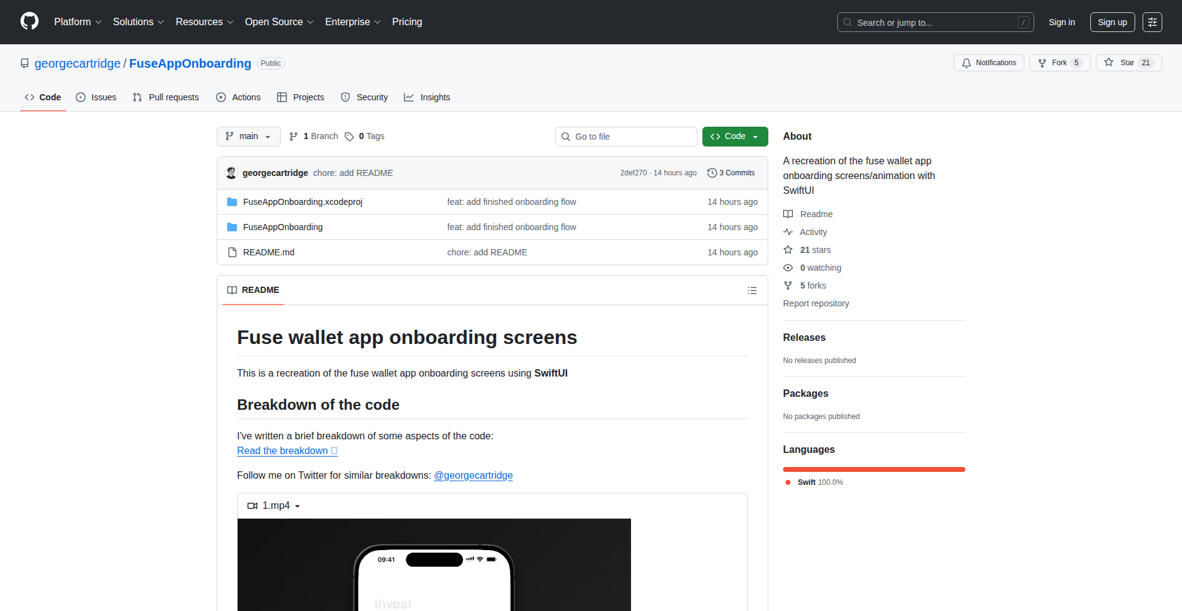Focus the Search or jump to field
Image resolution: width=1182 pixels, height=611 pixels.
pyautogui.click(x=935, y=22)
